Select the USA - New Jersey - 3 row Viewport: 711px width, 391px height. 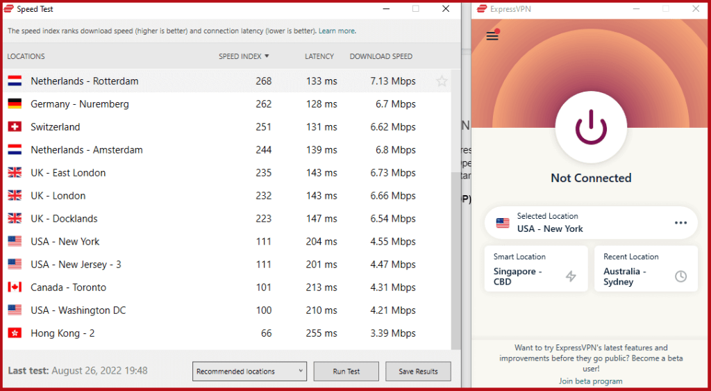[x=227, y=265]
